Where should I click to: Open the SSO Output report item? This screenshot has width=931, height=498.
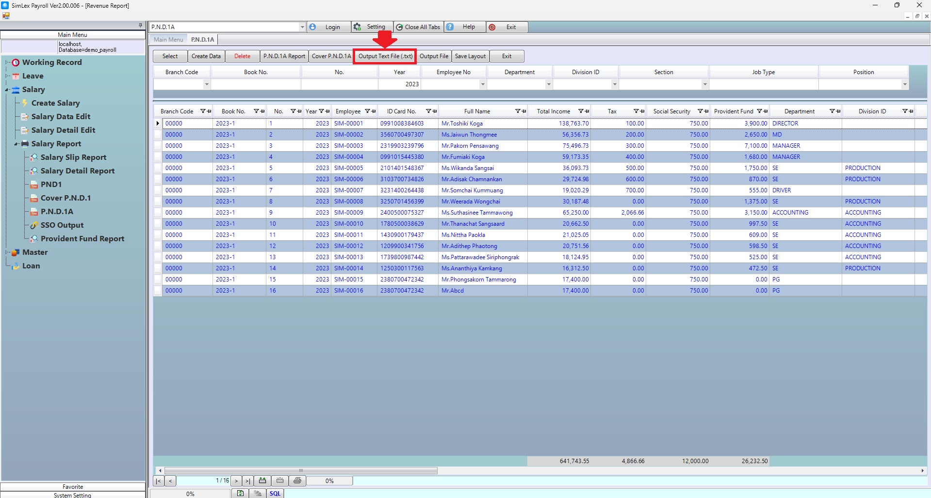62,225
